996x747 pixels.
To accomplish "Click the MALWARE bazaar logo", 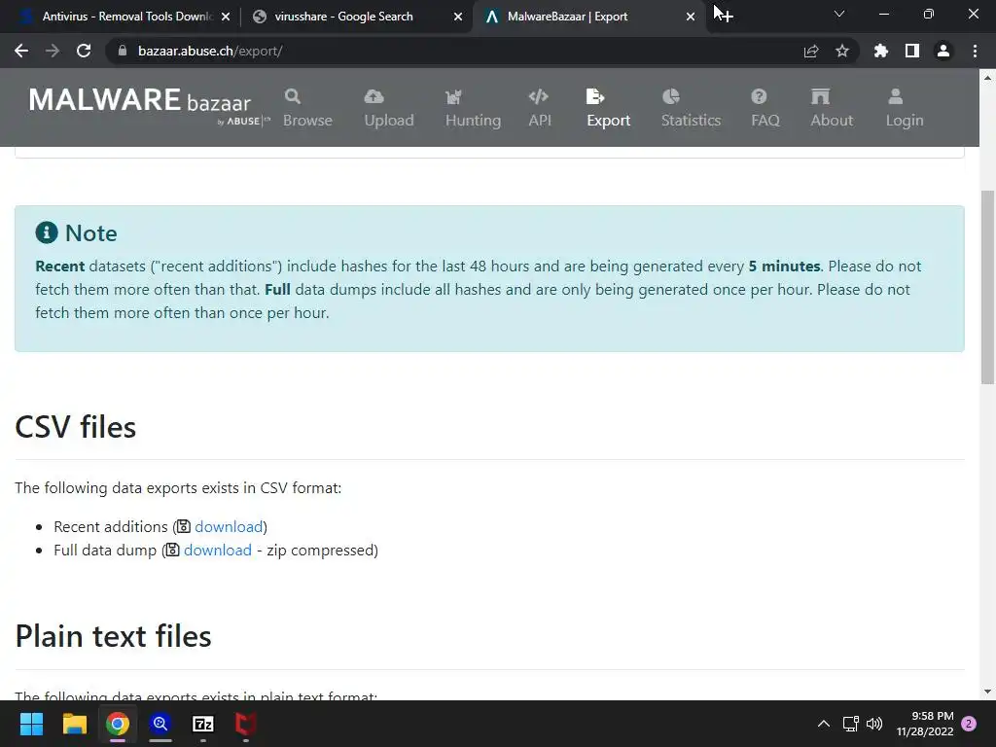I will pyautogui.click(x=149, y=105).
